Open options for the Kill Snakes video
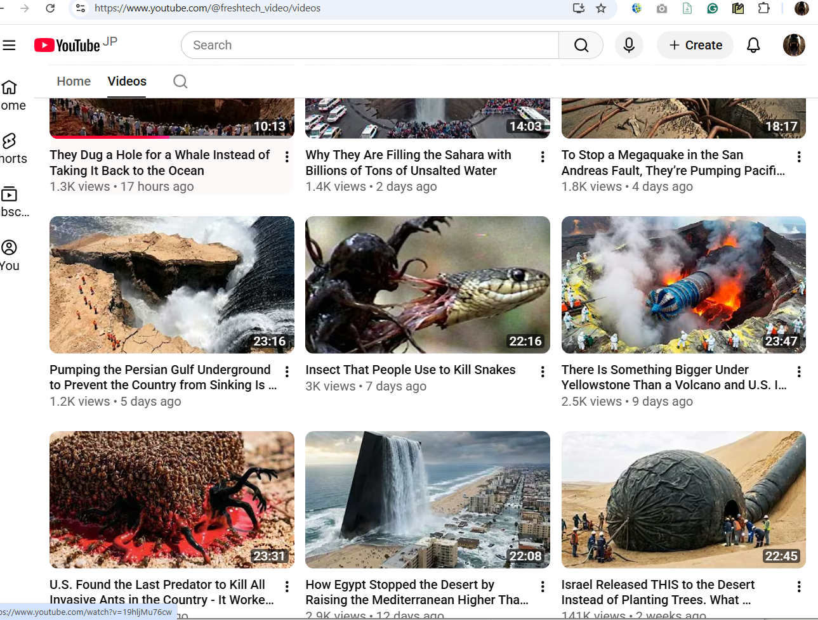The width and height of the screenshot is (818, 620). [x=543, y=371]
